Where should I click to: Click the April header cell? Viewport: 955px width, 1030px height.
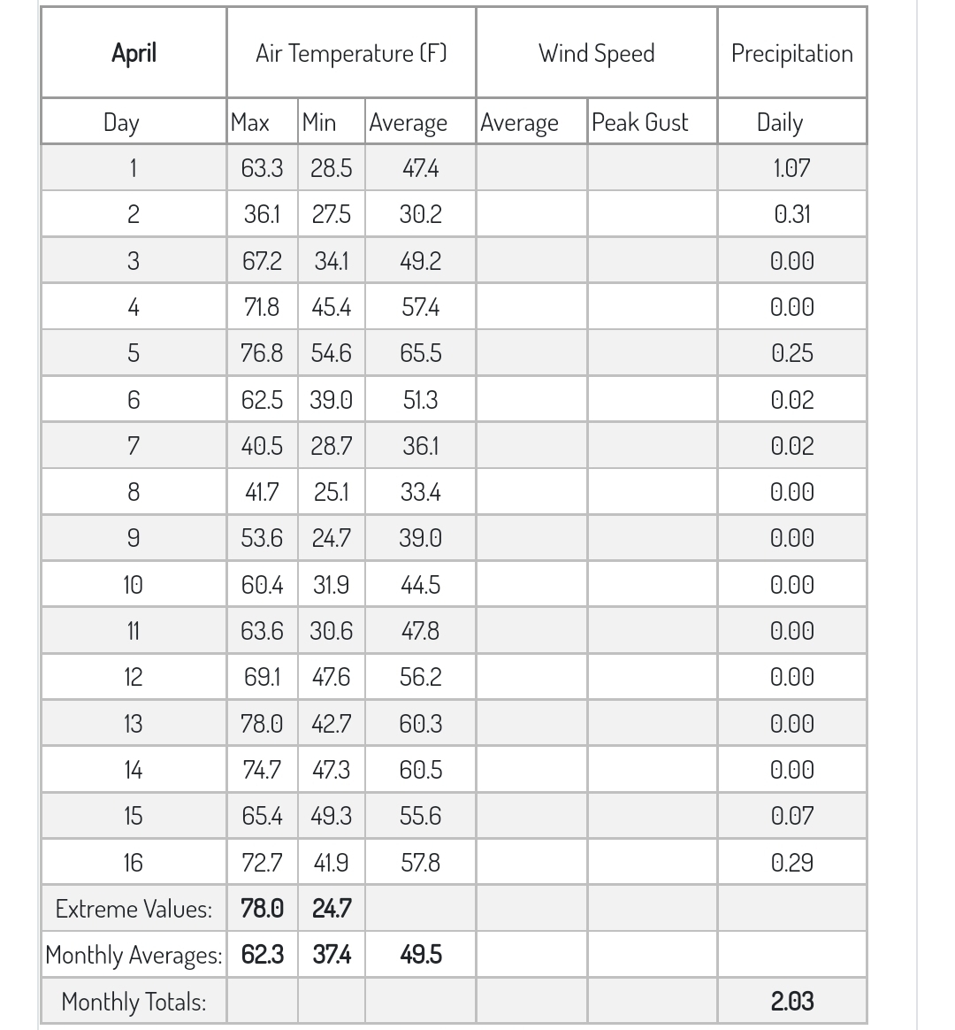pyautogui.click(x=134, y=53)
